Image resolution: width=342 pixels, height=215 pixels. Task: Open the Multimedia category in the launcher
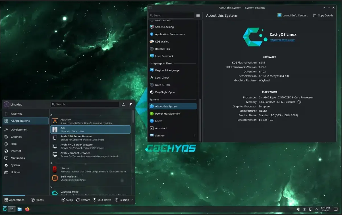point(26,158)
